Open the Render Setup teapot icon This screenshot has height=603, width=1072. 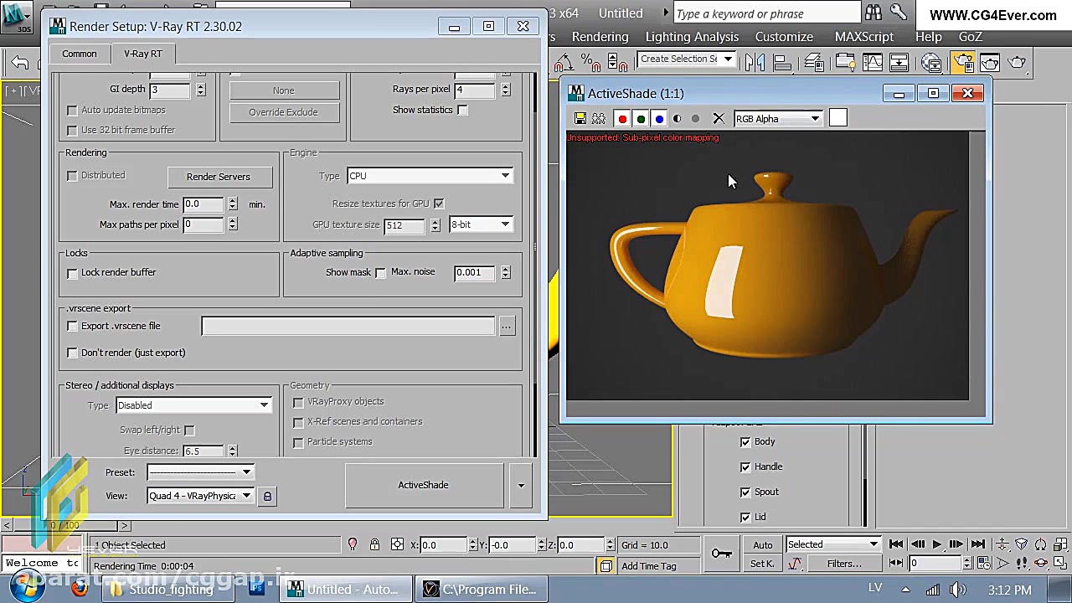tap(963, 63)
